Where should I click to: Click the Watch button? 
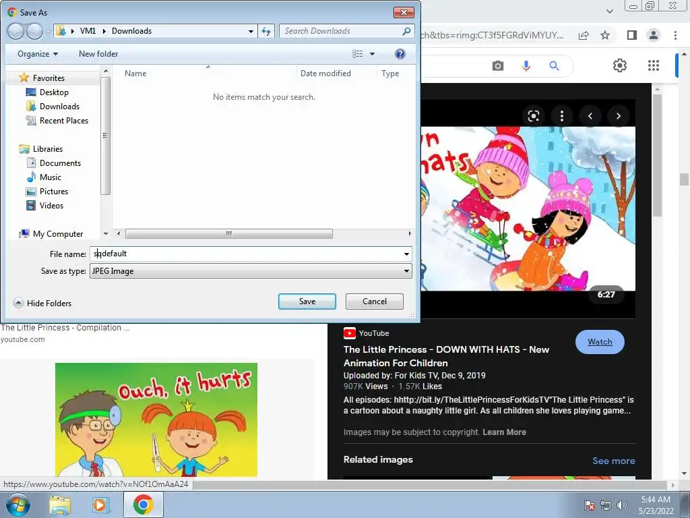point(600,342)
